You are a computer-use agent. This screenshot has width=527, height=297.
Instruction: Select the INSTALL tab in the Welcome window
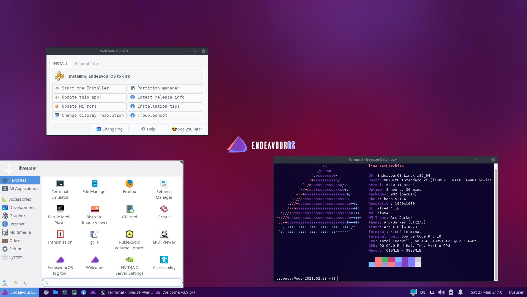point(60,64)
